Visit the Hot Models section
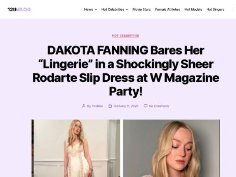Screen dimensions: 236x177 (193, 9)
